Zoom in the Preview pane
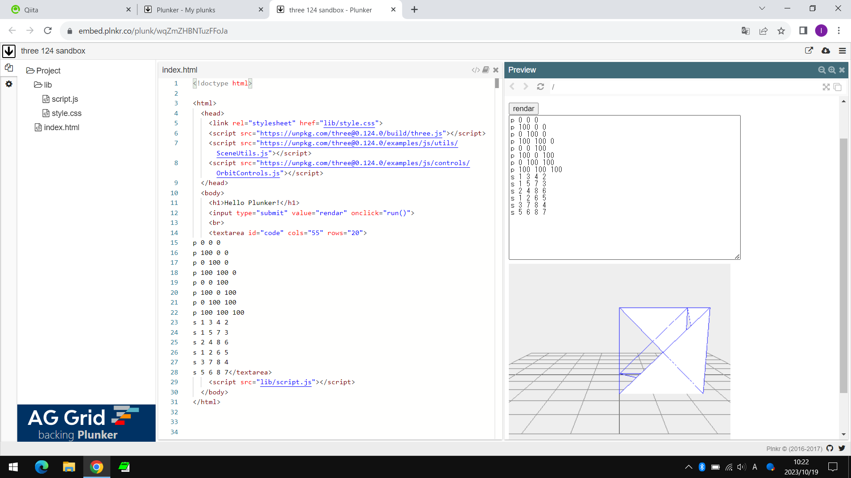Screen dimensions: 851x478 coord(832,70)
